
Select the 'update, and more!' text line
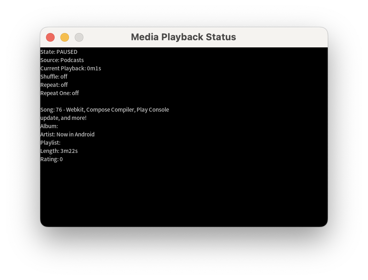pos(63,118)
